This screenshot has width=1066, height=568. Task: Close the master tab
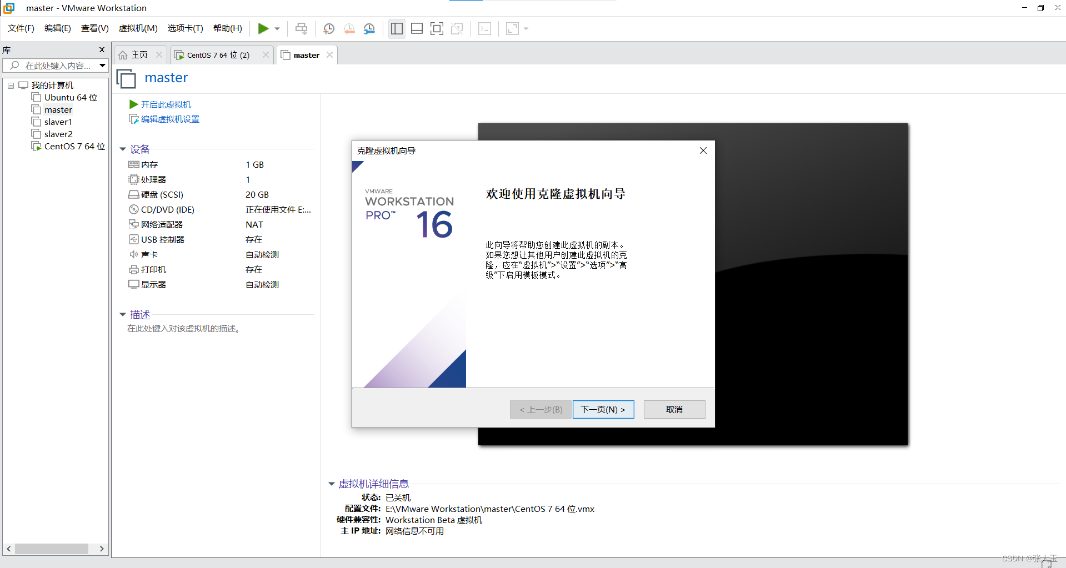pyautogui.click(x=330, y=54)
